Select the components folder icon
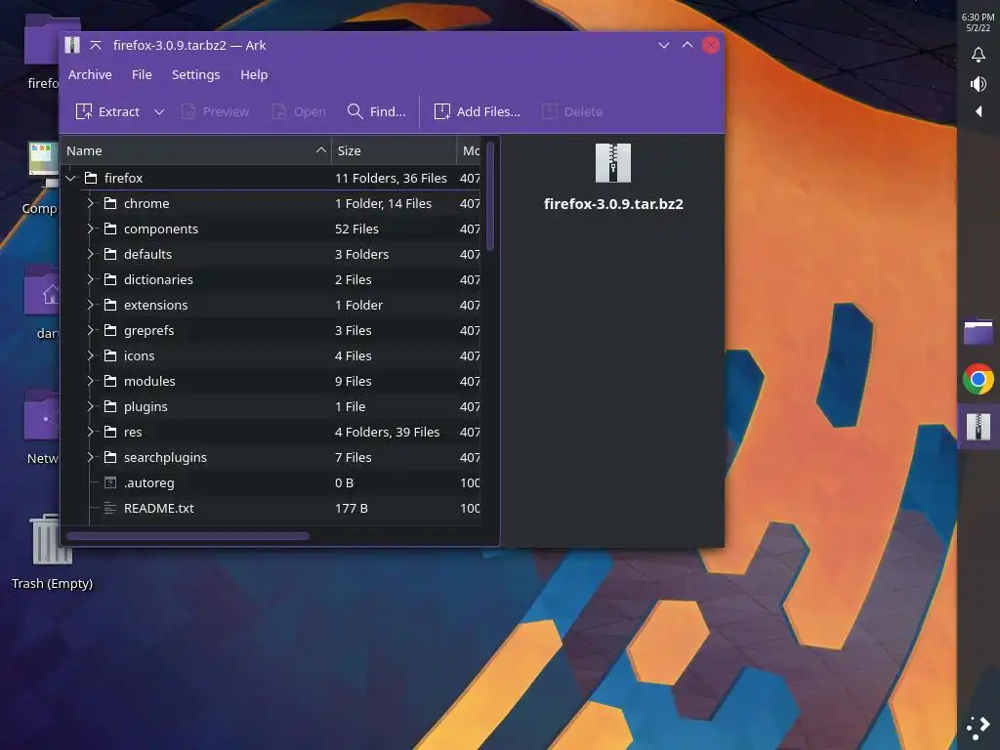 [110, 229]
